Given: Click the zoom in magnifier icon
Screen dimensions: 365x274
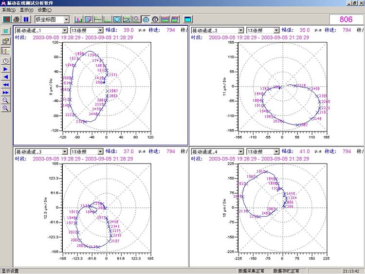Looking at the screenshot, I should [x=6, y=108].
